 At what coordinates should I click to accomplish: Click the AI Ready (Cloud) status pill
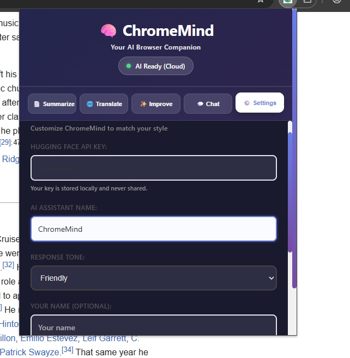pyautogui.click(x=156, y=66)
